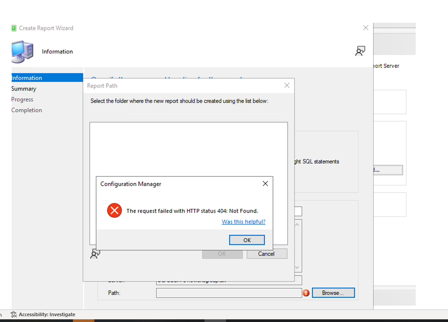Click the disabled OK button in Report Path
This screenshot has height=322, width=448.
[222, 254]
